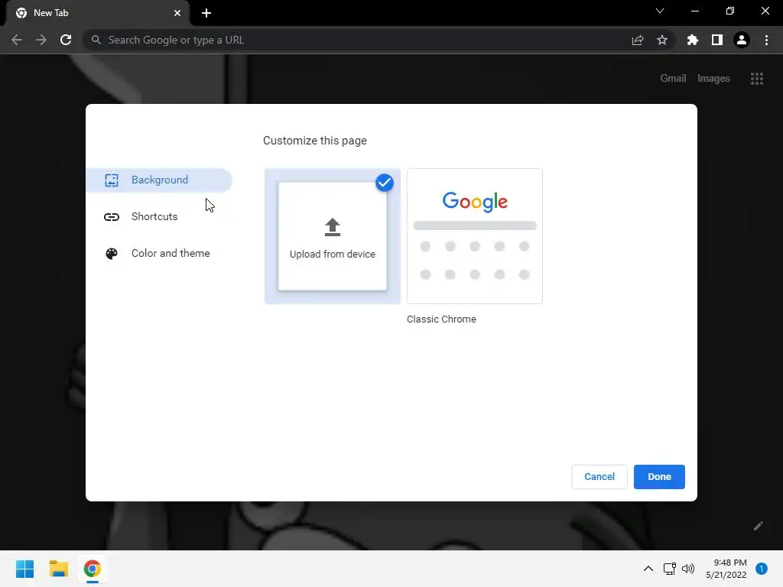This screenshot has height=587, width=783.
Task: Open the tab search dropdown arrow
Action: click(660, 11)
